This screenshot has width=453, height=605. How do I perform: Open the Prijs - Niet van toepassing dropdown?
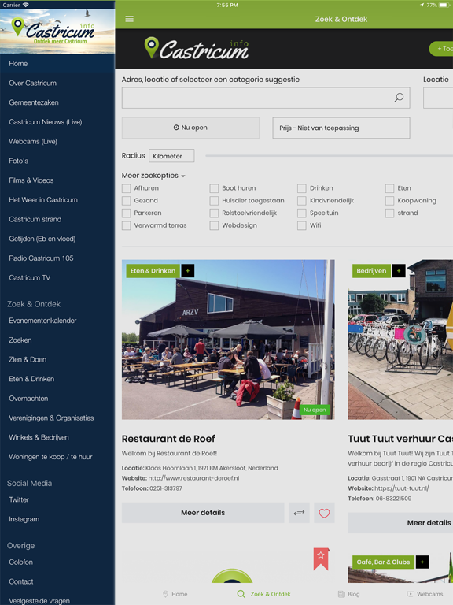tap(341, 128)
